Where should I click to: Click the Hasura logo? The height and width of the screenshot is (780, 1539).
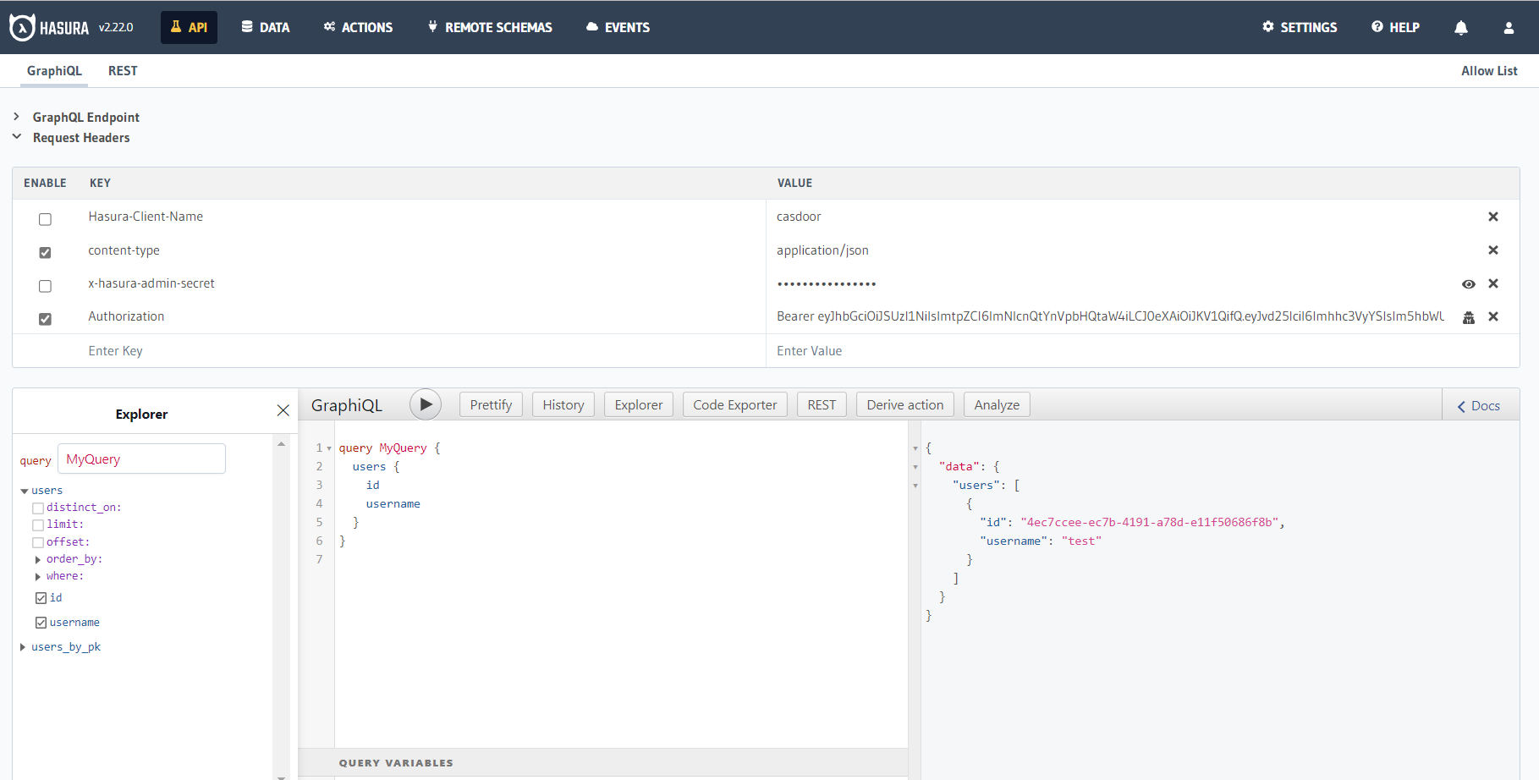(19, 26)
